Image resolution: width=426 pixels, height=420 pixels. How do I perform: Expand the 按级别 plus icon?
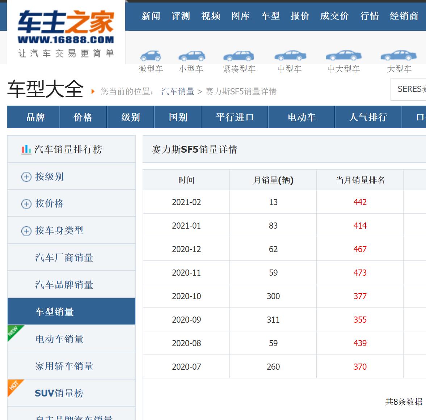coord(26,177)
